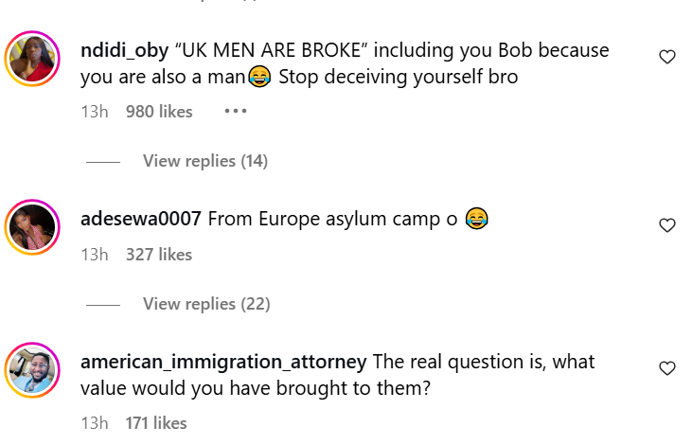This screenshot has height=445, width=692.
Task: Open adesewa0007's profile picture
Action: click(x=33, y=227)
